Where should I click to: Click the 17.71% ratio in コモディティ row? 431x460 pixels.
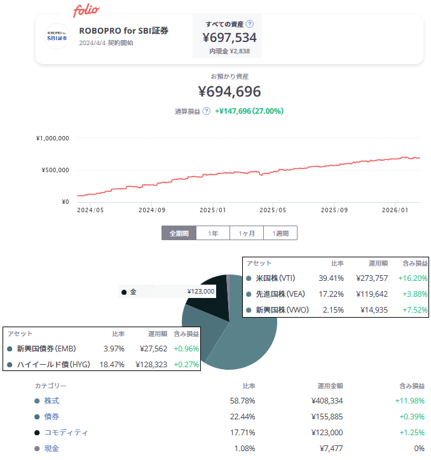coord(242,433)
